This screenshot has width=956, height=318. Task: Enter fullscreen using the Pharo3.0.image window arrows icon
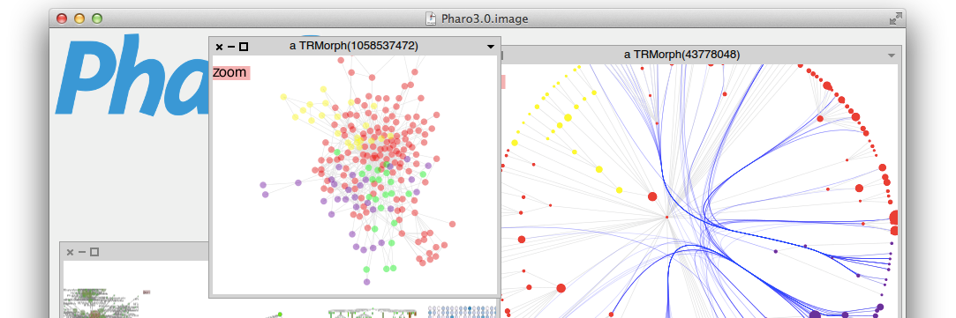coord(895,18)
